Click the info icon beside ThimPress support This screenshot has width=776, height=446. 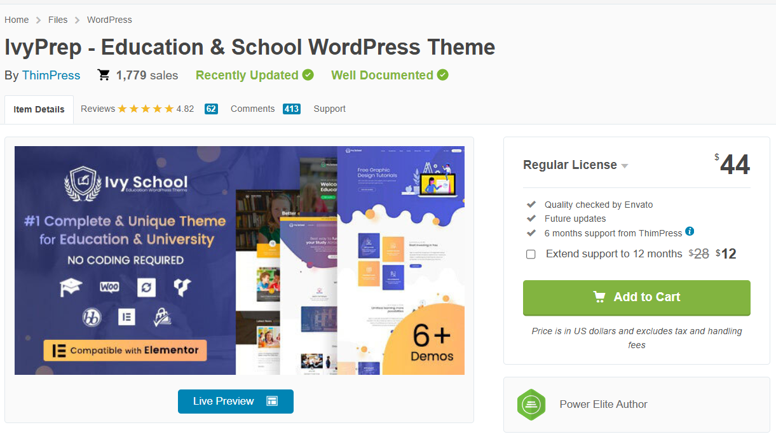pos(690,232)
